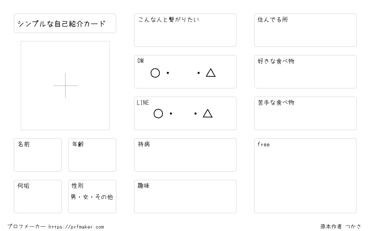The height and width of the screenshot is (231, 369).
Task: Choose 女 in the 性別 options
Action: tap(85, 197)
